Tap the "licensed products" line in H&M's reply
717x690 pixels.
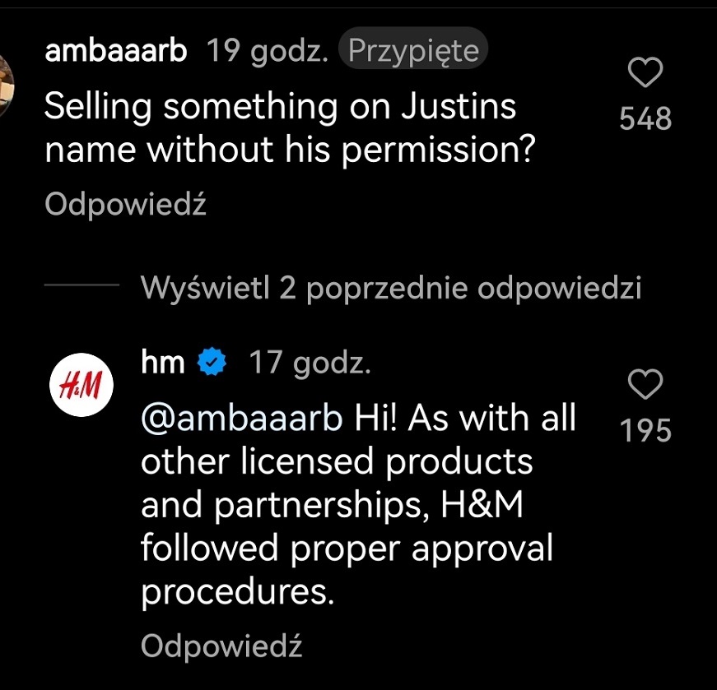pos(337,462)
